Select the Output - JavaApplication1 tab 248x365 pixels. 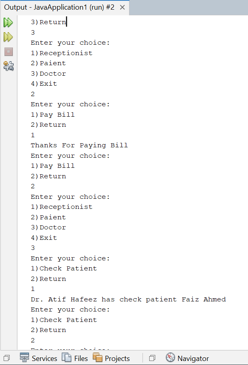tap(60, 7)
